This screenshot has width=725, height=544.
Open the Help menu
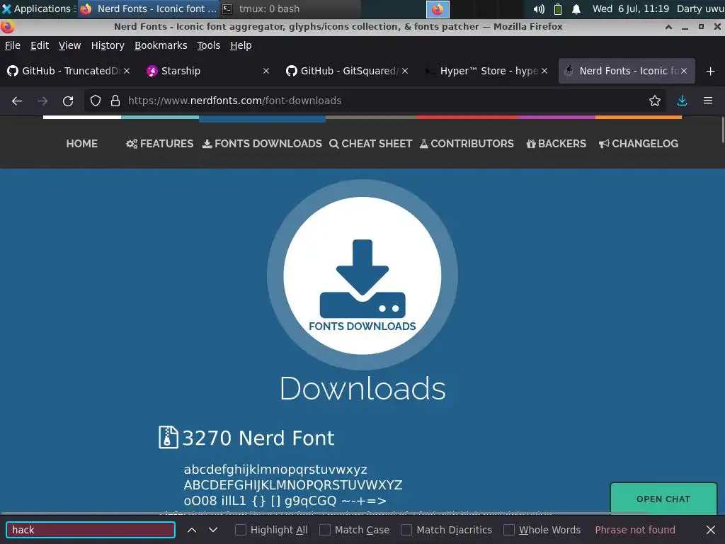pos(241,45)
